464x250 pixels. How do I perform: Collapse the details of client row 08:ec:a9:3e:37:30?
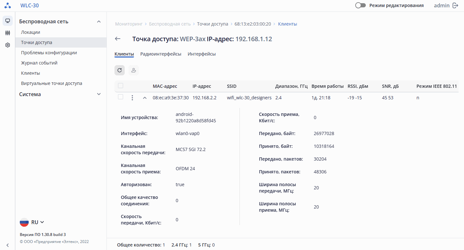click(x=145, y=98)
